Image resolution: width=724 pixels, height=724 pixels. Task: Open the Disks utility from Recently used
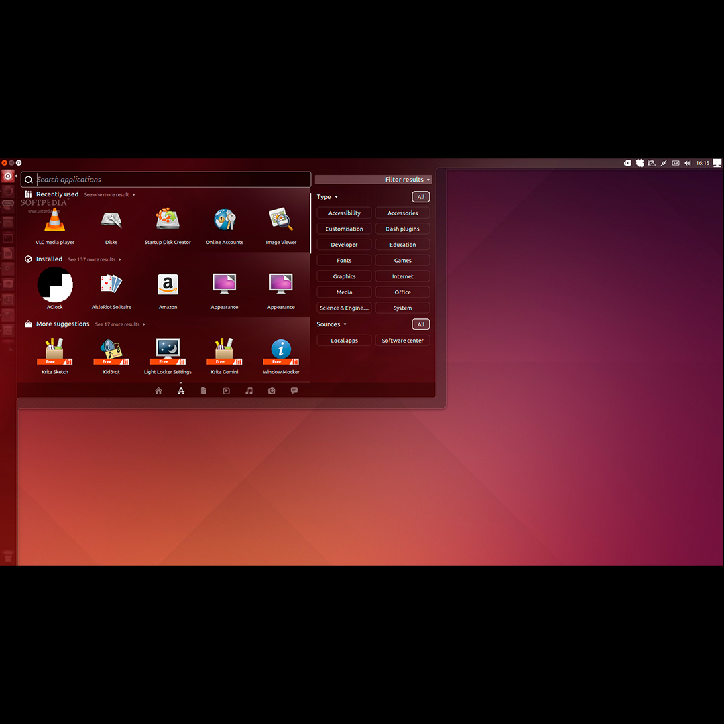coord(111,221)
